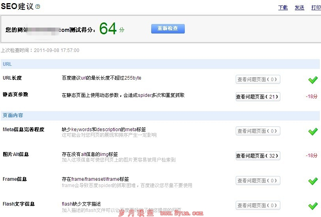Select the 页面内容 section header

pyautogui.click(x=13, y=116)
